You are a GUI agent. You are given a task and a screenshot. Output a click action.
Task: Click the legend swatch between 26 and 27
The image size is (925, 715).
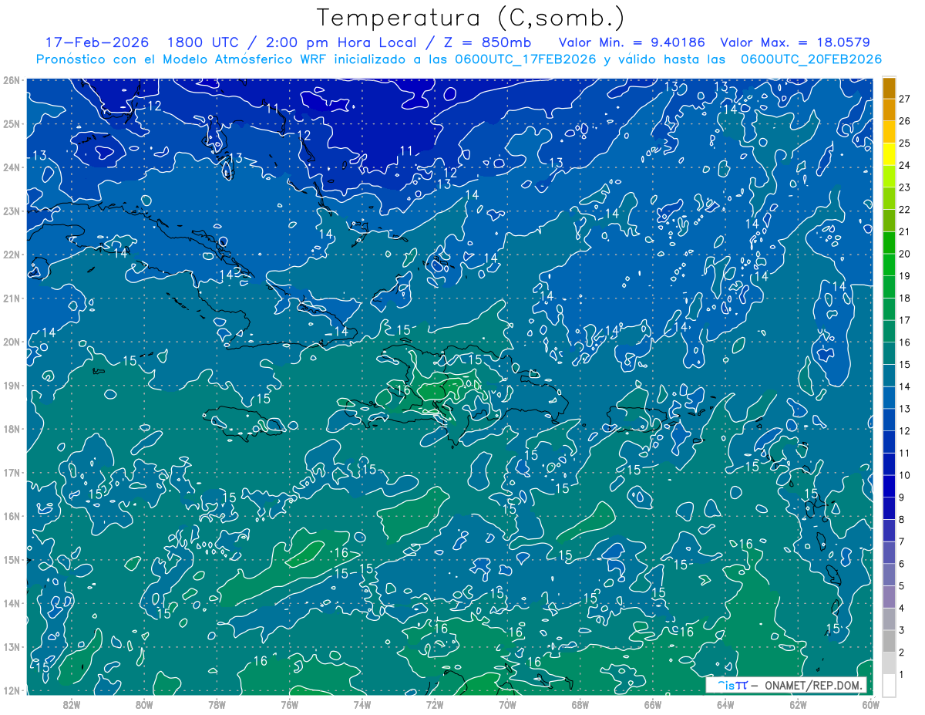[889, 110]
